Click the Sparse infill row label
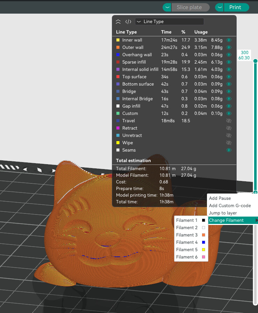 (134, 62)
